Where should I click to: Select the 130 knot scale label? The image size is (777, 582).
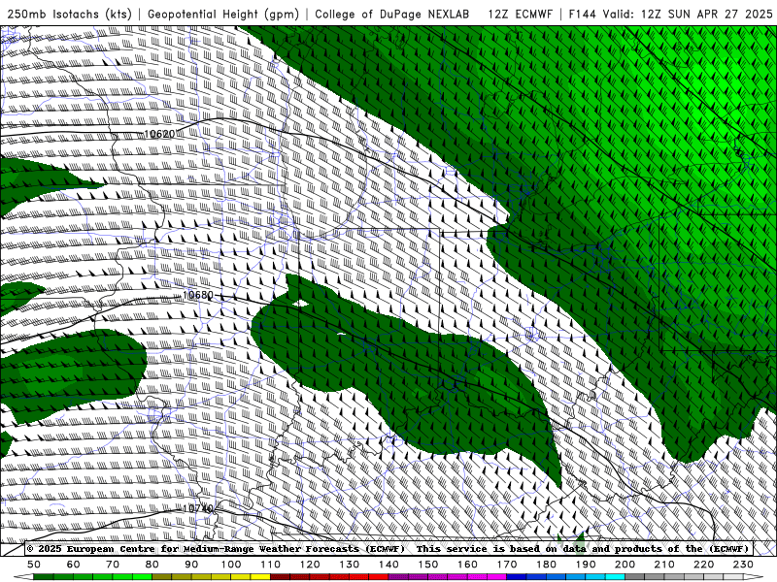point(350,565)
